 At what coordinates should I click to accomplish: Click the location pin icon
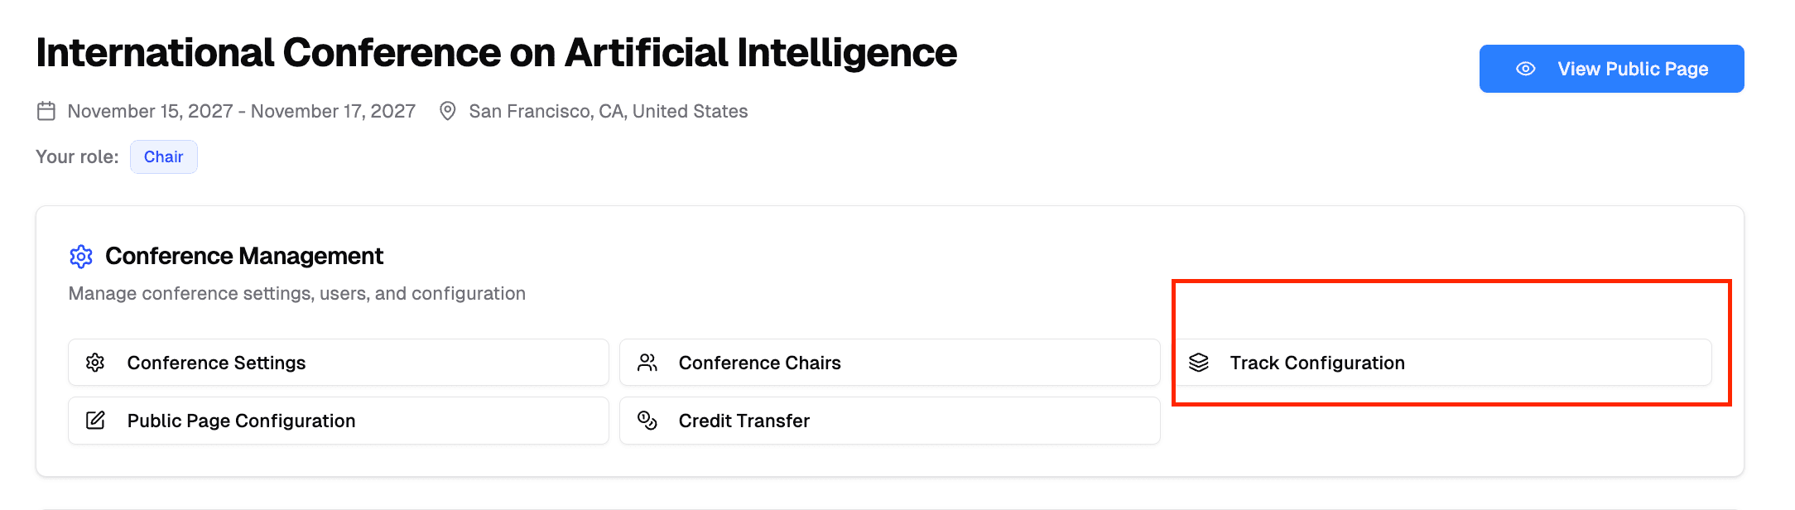[447, 111]
